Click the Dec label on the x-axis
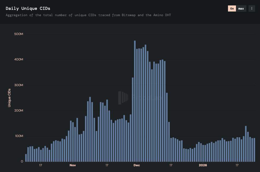260x172 pixels. 136,165
